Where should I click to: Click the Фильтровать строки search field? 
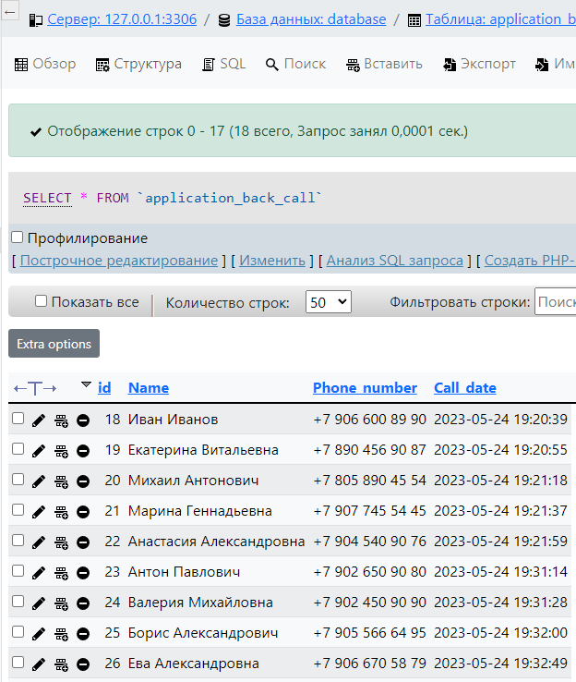click(x=555, y=301)
